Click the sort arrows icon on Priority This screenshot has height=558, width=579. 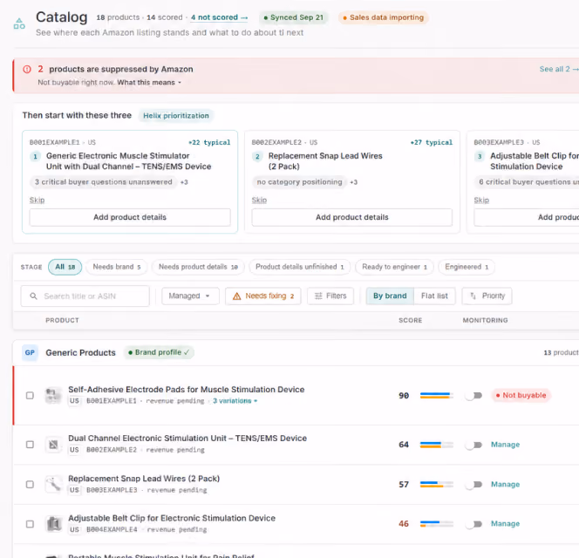point(473,296)
